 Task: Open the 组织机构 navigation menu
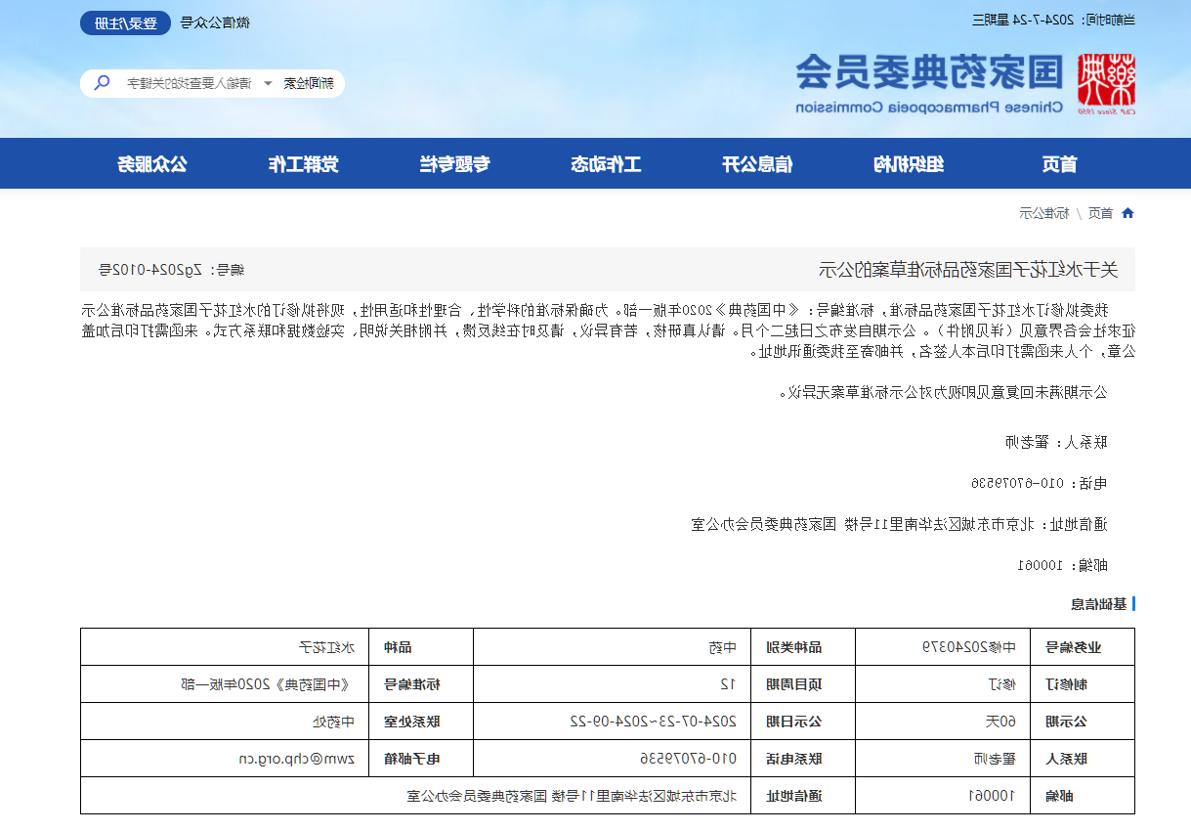pos(909,164)
